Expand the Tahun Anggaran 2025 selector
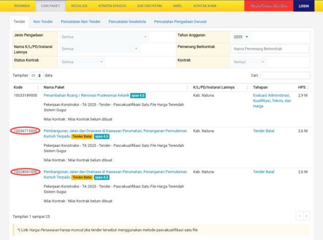The image size is (323, 240). (x=241, y=37)
